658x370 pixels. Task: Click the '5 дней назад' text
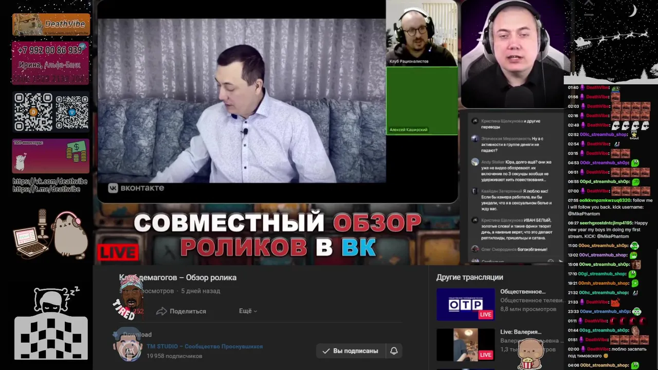pyautogui.click(x=200, y=291)
